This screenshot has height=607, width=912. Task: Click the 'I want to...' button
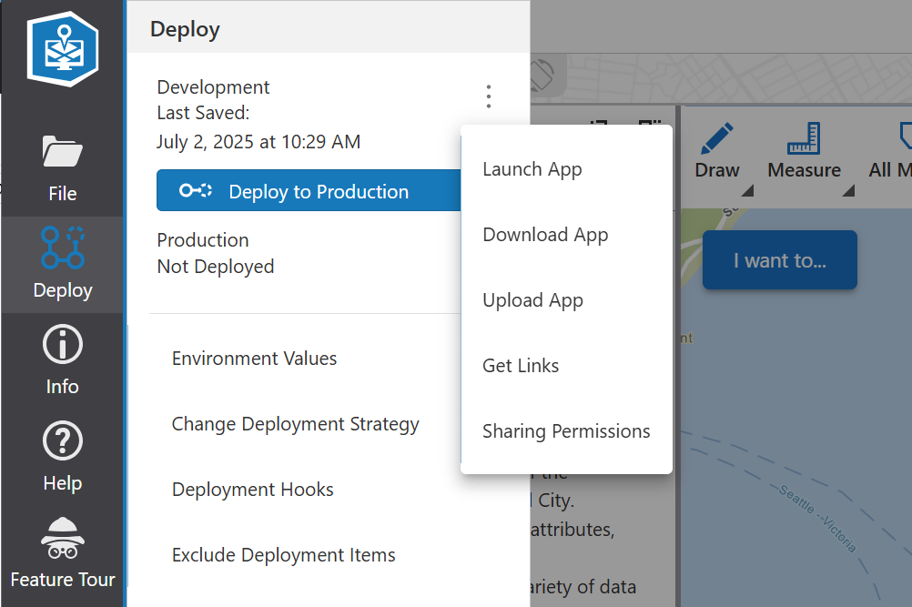pos(779,260)
